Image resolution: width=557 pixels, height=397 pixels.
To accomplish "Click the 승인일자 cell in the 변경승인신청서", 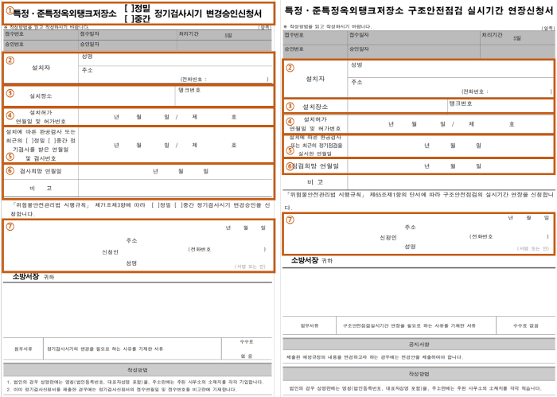I will click(x=127, y=45).
